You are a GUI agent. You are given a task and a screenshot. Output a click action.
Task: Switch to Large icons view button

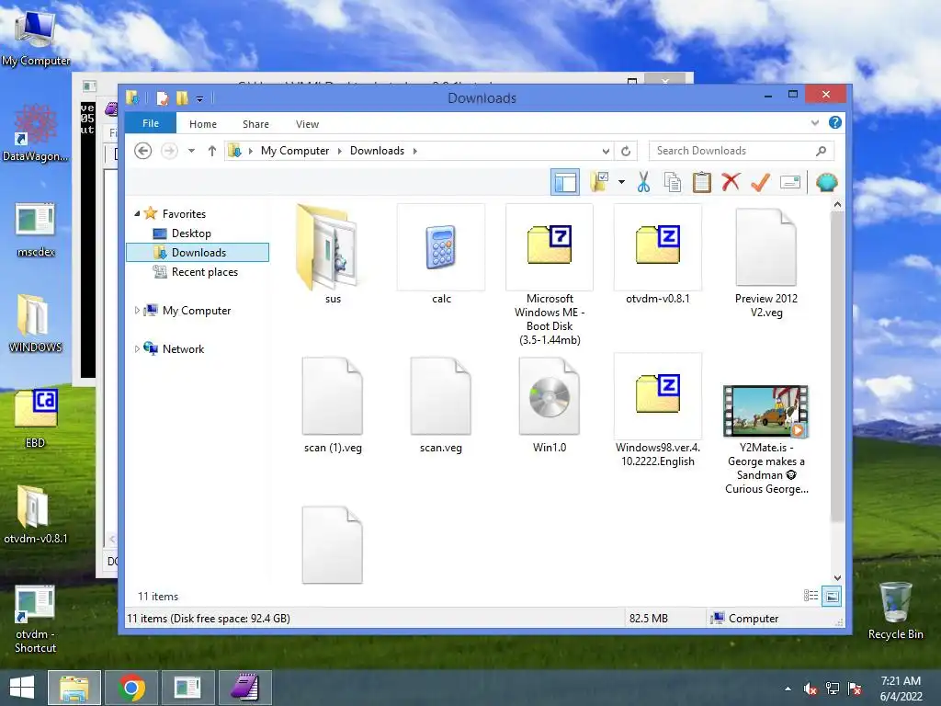(831, 596)
